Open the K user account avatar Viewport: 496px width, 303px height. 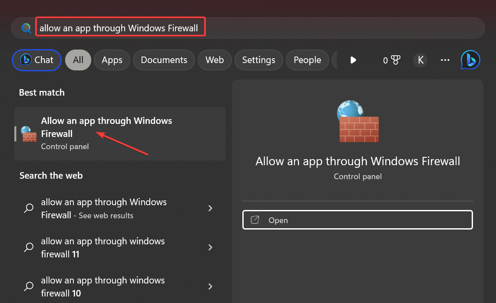[420, 60]
